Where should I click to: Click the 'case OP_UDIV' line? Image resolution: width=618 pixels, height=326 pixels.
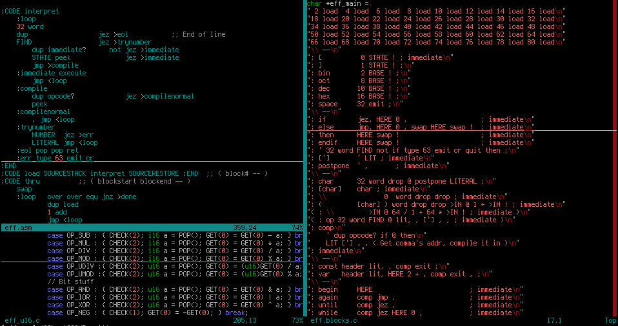pos(175,266)
